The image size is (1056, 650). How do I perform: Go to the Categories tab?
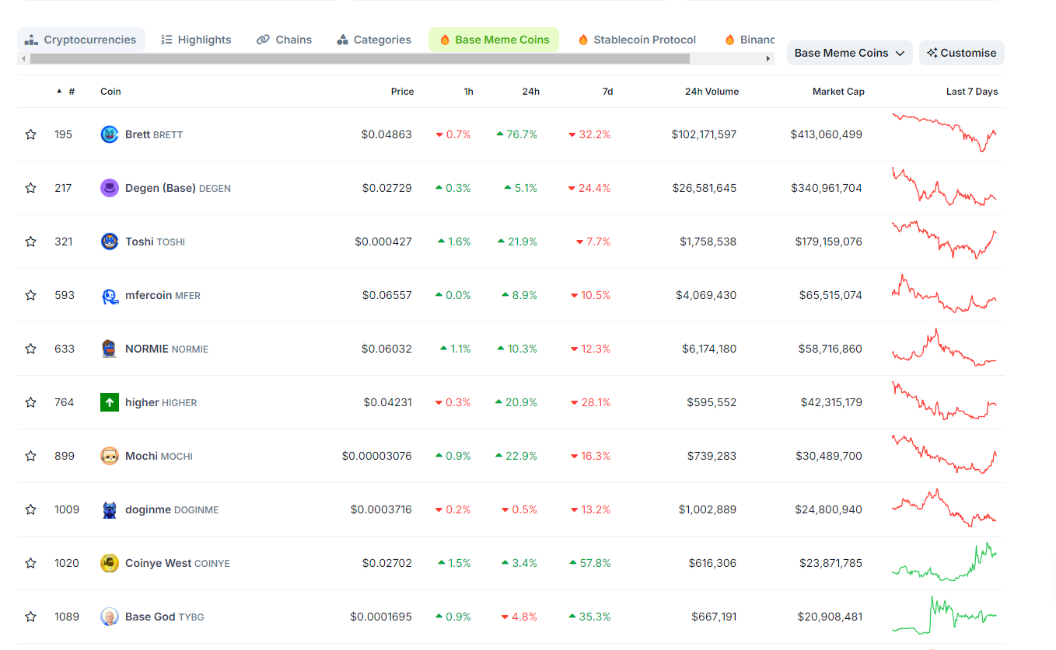374,40
